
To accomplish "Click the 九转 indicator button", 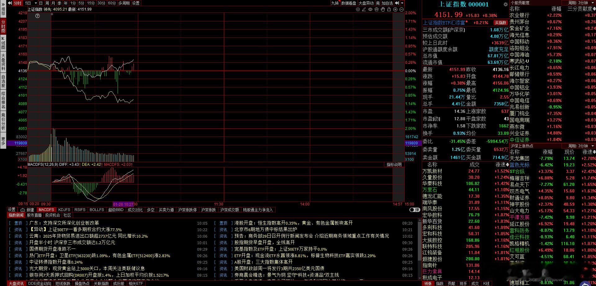I will tap(335, 3).
